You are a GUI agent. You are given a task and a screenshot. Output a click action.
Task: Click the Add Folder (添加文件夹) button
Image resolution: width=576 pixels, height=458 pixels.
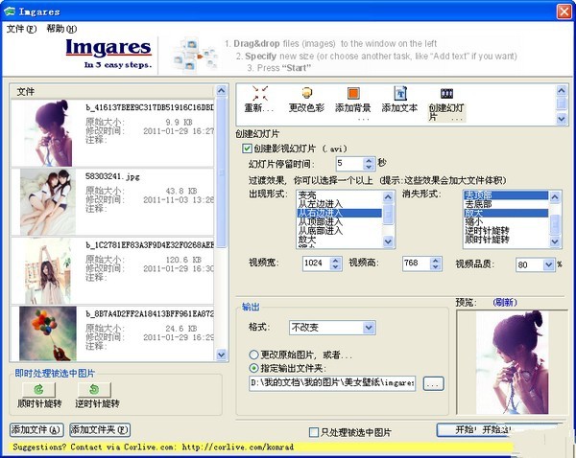click(99, 429)
